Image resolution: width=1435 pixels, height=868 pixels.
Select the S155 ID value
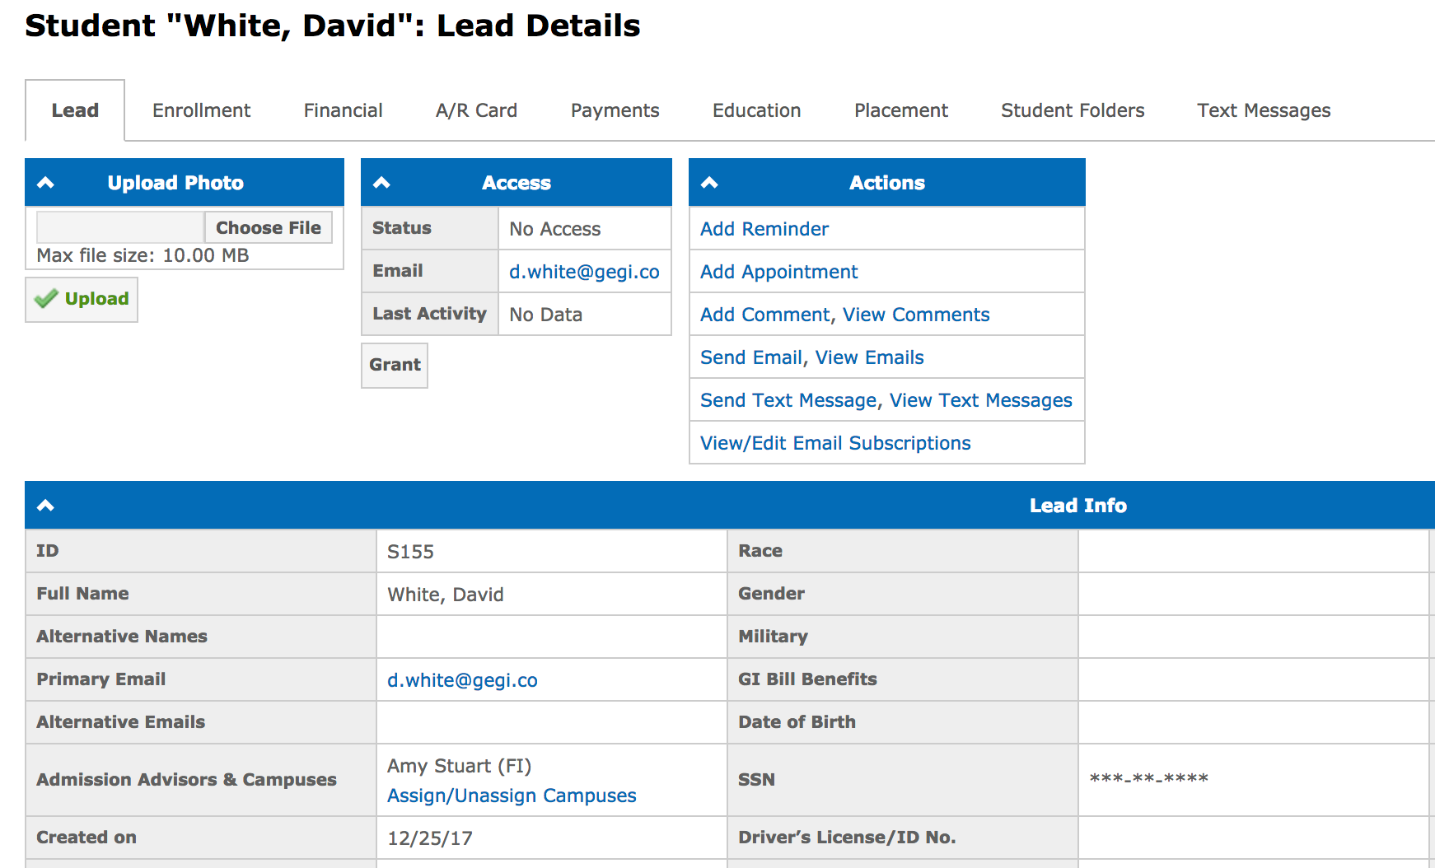(x=410, y=552)
